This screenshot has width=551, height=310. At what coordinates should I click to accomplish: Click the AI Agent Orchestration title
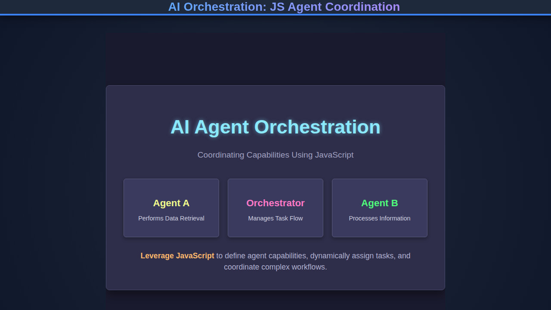(x=275, y=127)
